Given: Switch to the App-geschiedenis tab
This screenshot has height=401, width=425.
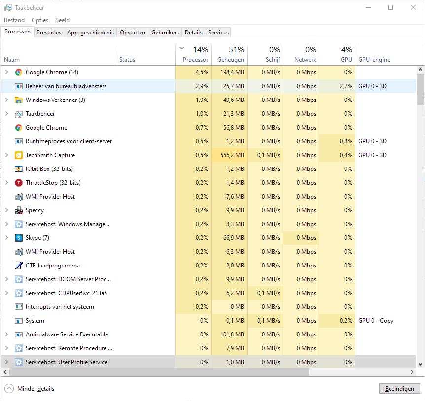Looking at the screenshot, I should coord(91,33).
